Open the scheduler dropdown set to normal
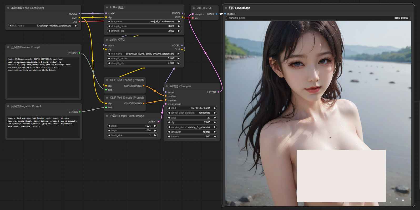Viewport: 420px width, 210px height. [192, 132]
